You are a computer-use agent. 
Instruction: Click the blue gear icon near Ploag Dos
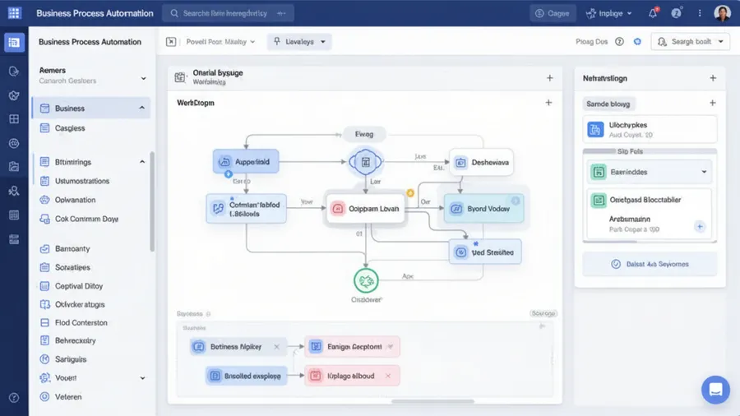click(637, 42)
